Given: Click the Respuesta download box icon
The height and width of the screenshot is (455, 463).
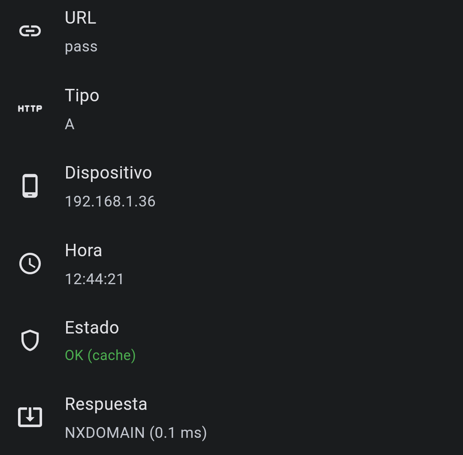Looking at the screenshot, I should [30, 417].
